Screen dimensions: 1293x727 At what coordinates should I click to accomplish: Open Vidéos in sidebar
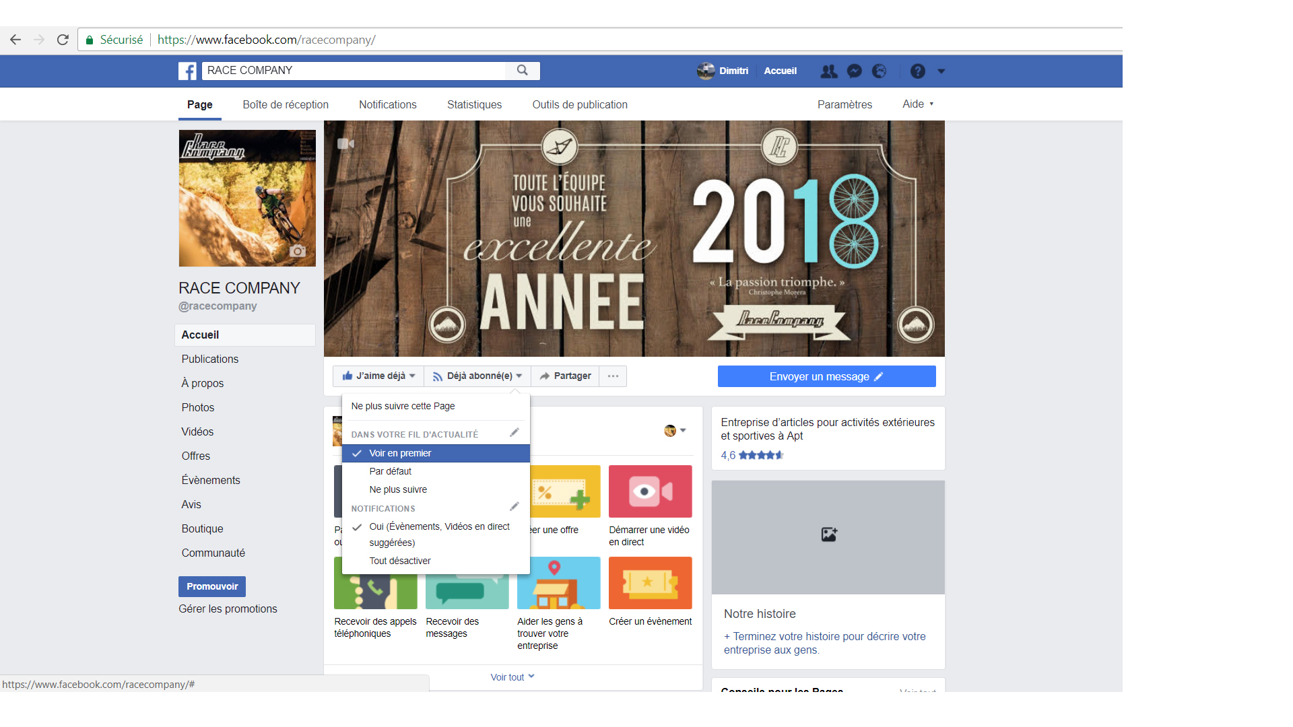(197, 432)
